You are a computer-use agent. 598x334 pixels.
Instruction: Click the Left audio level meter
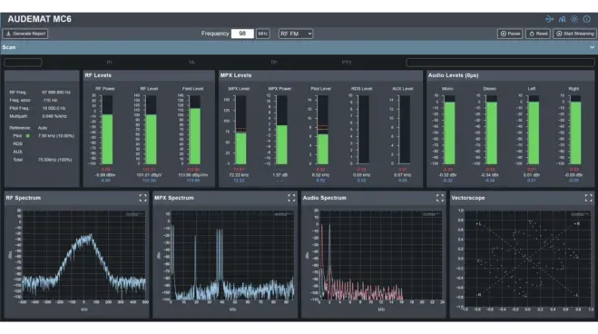(534, 130)
